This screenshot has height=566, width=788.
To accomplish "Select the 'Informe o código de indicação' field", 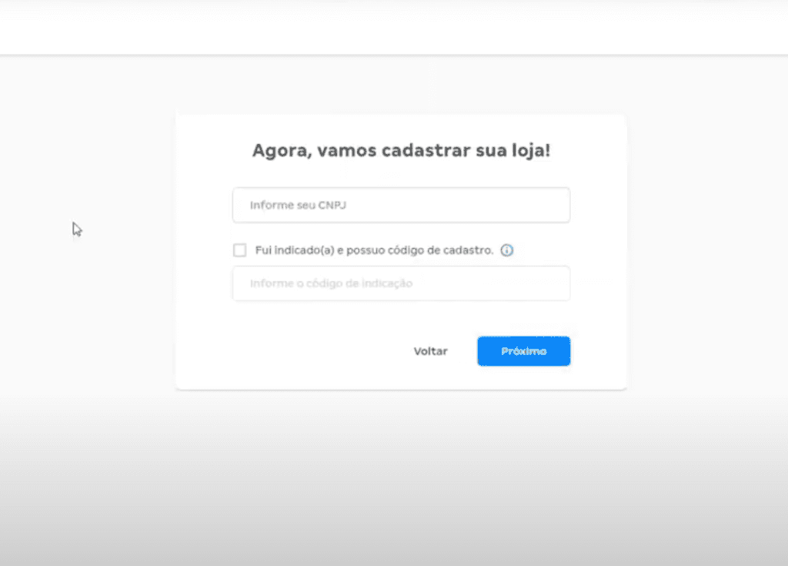I will click(401, 283).
